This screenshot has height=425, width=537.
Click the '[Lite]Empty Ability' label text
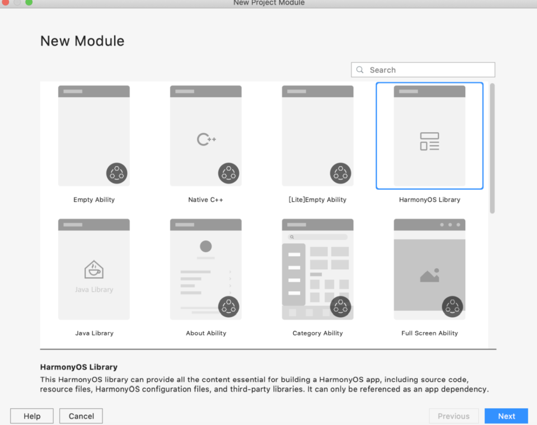[317, 199]
